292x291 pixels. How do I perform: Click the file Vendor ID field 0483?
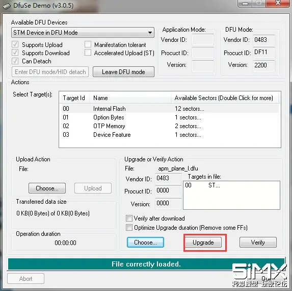[x=168, y=179]
